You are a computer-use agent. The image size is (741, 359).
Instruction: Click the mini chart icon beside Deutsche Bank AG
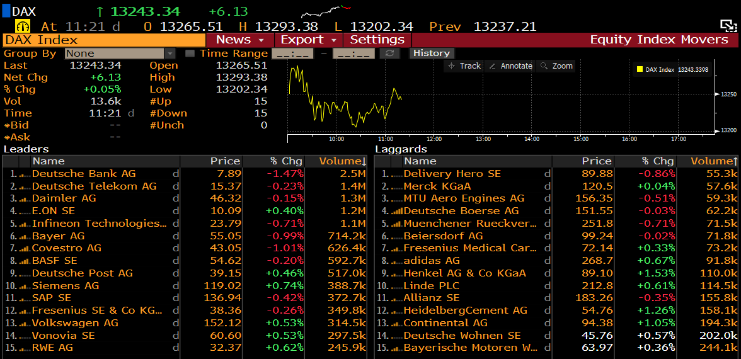coord(25,174)
